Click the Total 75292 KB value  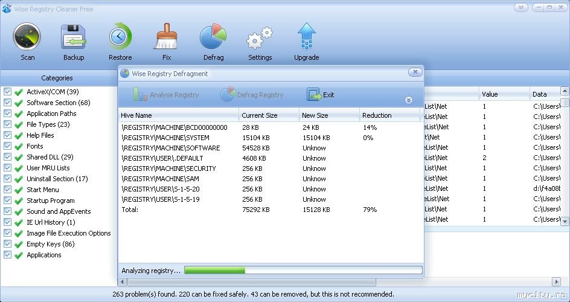(256, 210)
